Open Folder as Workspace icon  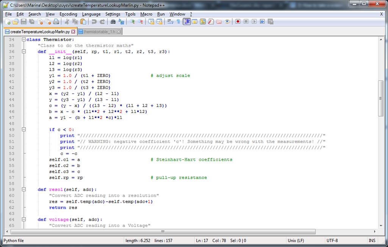219,22
